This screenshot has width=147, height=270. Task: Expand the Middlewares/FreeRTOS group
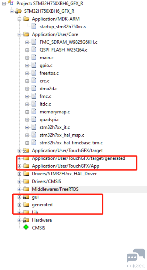[19, 189]
